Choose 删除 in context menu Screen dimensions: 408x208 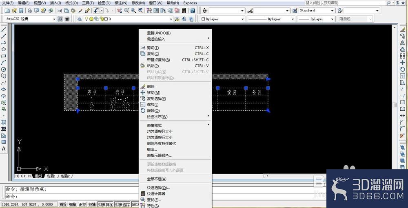[x=175, y=86]
